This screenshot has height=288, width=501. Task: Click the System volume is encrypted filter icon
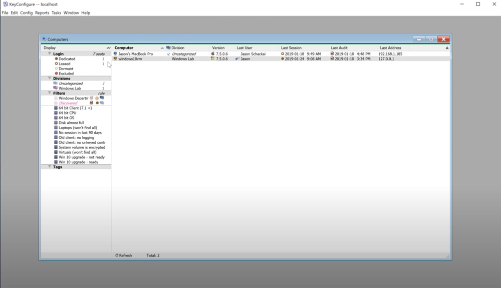point(56,147)
